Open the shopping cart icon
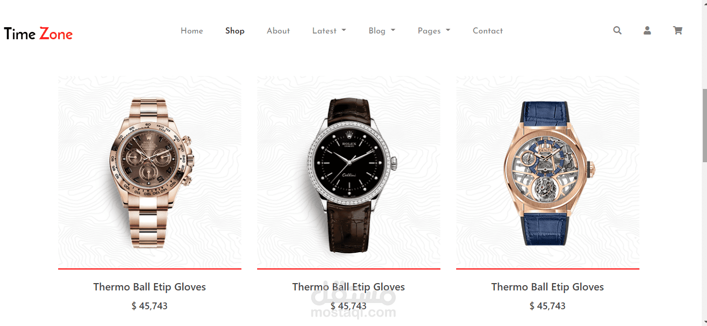Image resolution: width=707 pixels, height=326 pixels. [678, 30]
